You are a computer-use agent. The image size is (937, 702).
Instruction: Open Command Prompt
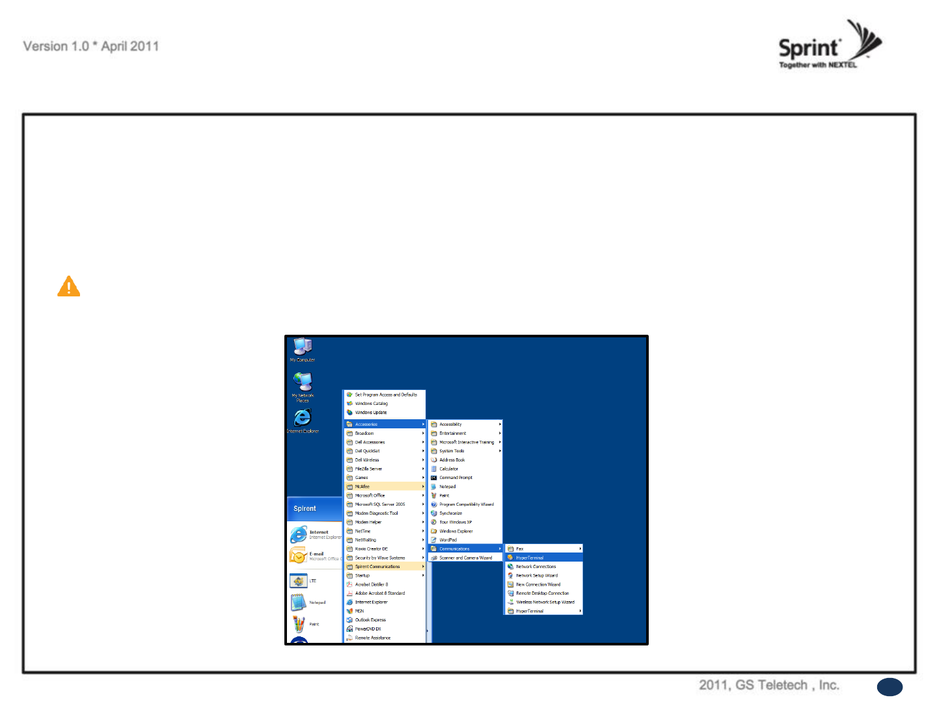click(466, 478)
